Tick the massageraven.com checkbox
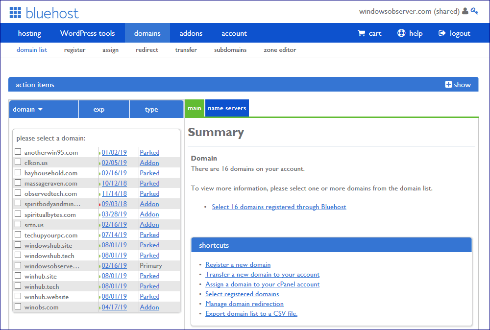The width and height of the screenshot is (490, 330). (18, 183)
